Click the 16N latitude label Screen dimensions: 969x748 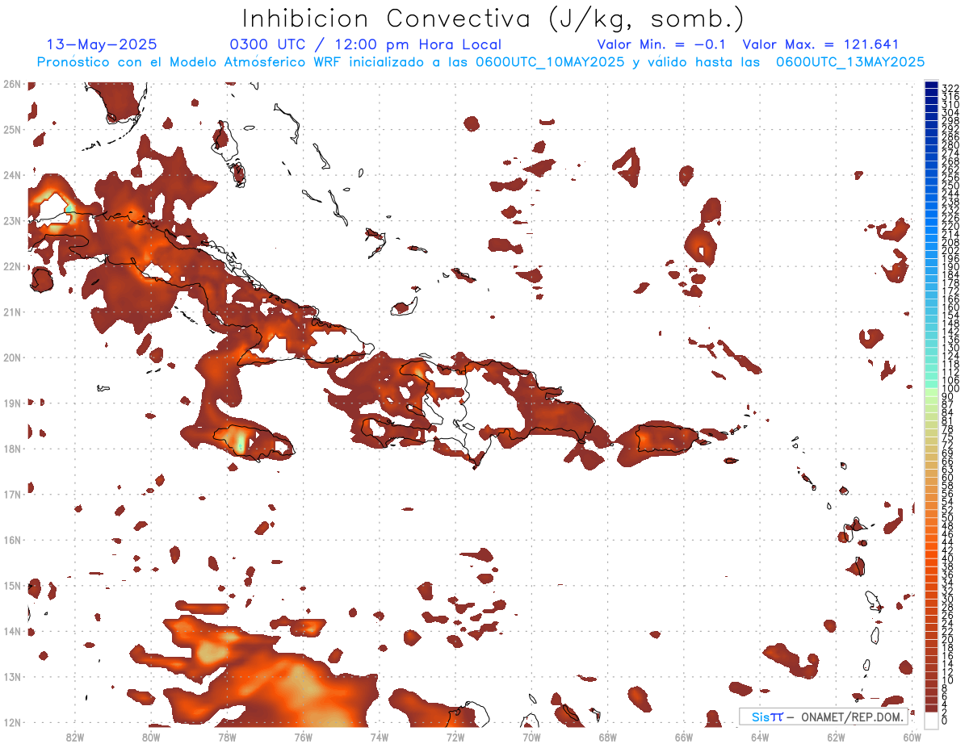(11, 540)
